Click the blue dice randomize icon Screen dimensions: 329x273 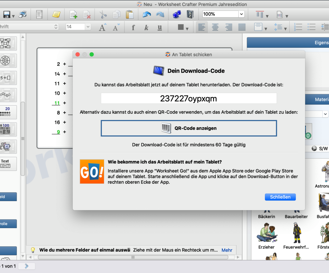click(176, 14)
